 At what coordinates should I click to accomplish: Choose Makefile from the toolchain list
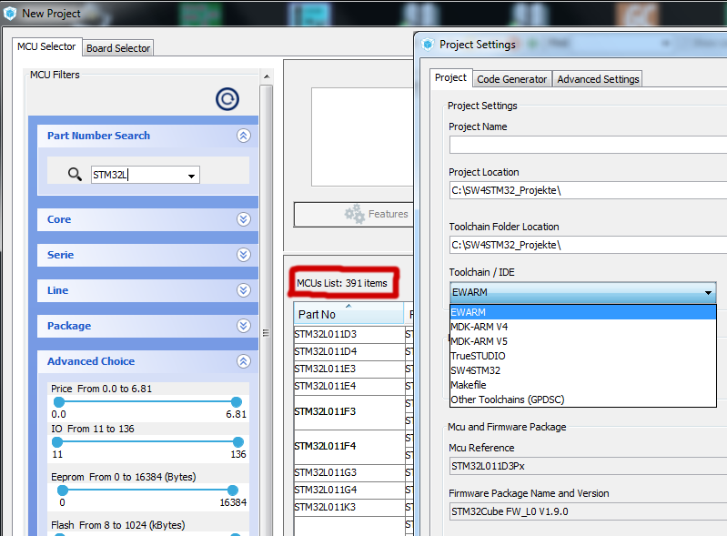coord(583,385)
